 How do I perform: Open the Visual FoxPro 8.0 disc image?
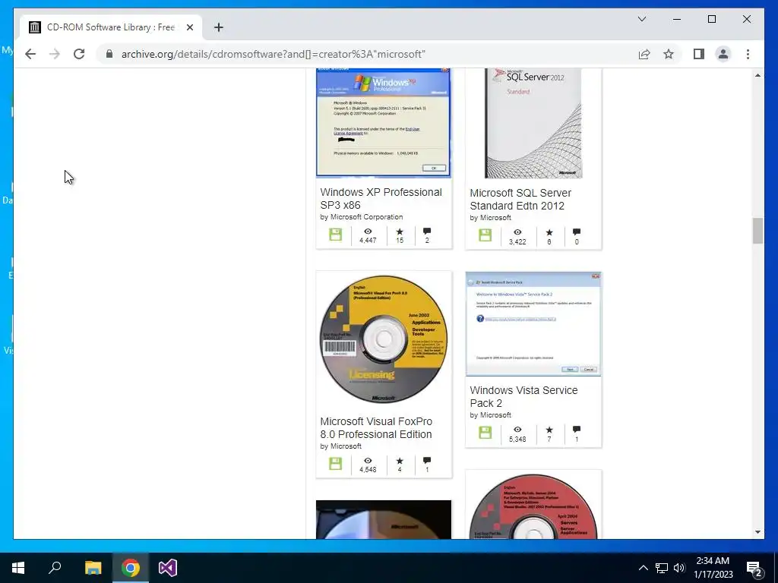point(384,339)
